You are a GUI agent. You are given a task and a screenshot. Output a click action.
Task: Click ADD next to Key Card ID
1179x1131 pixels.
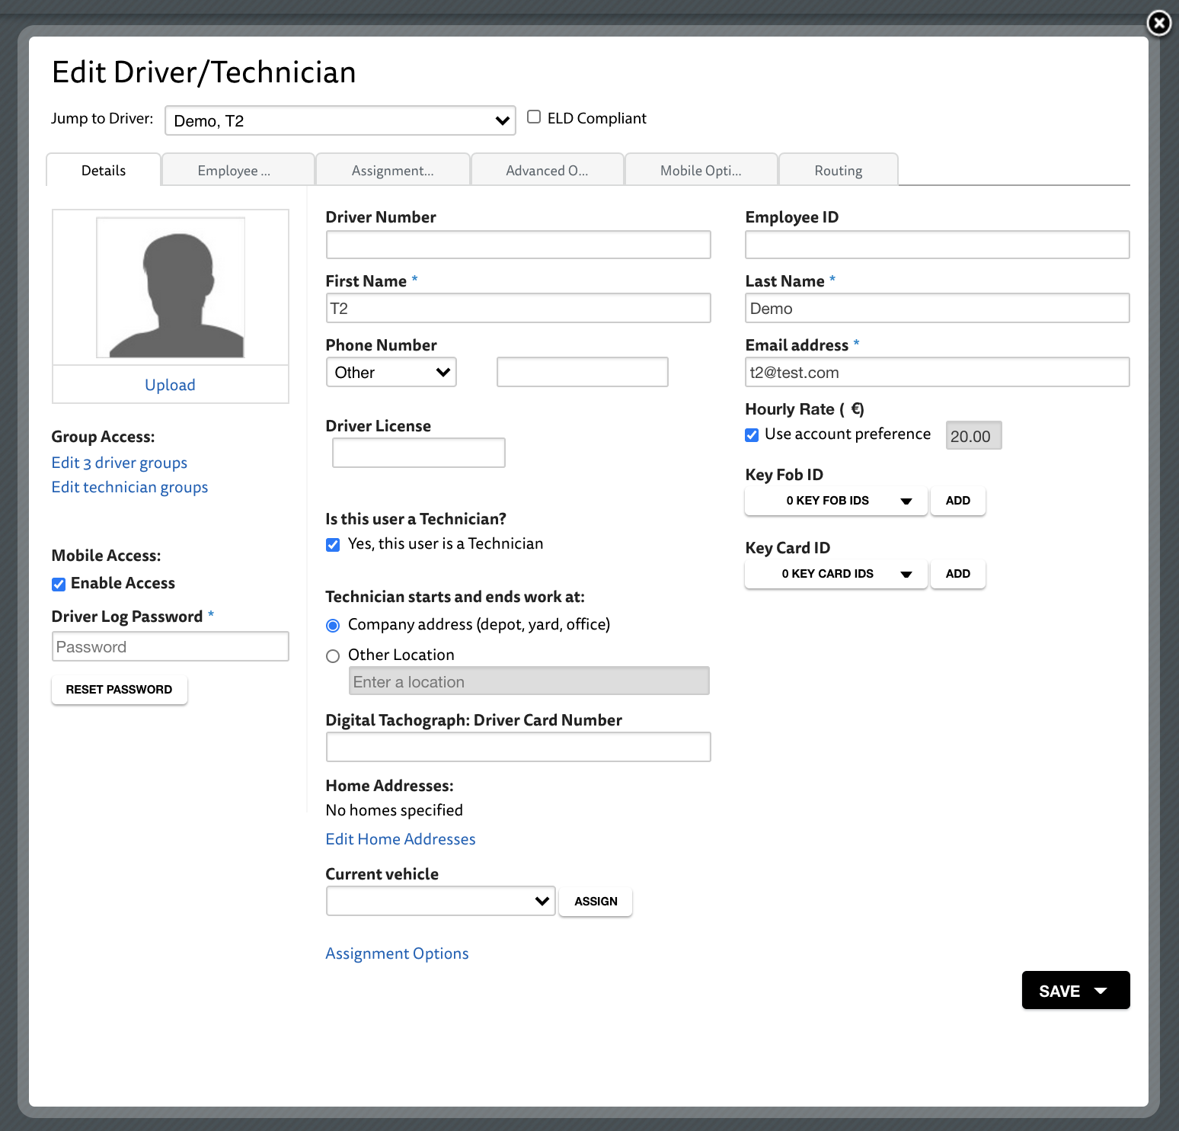click(957, 574)
